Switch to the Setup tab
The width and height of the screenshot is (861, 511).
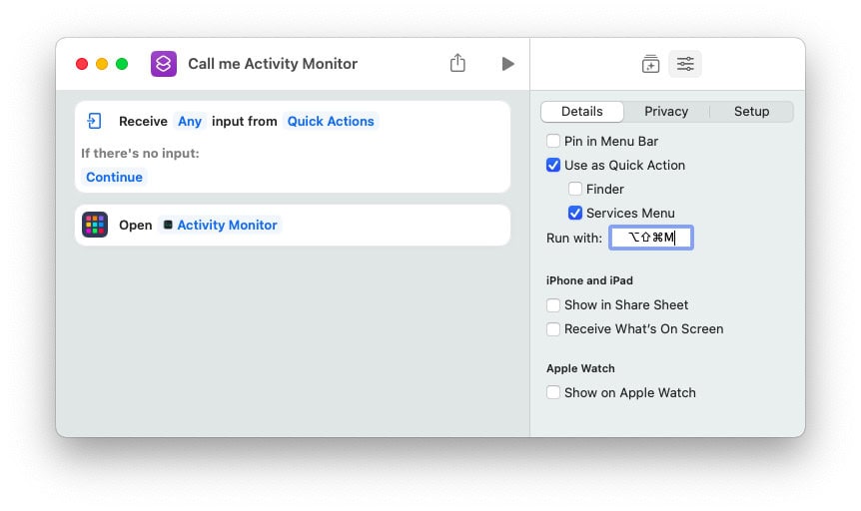click(x=751, y=112)
